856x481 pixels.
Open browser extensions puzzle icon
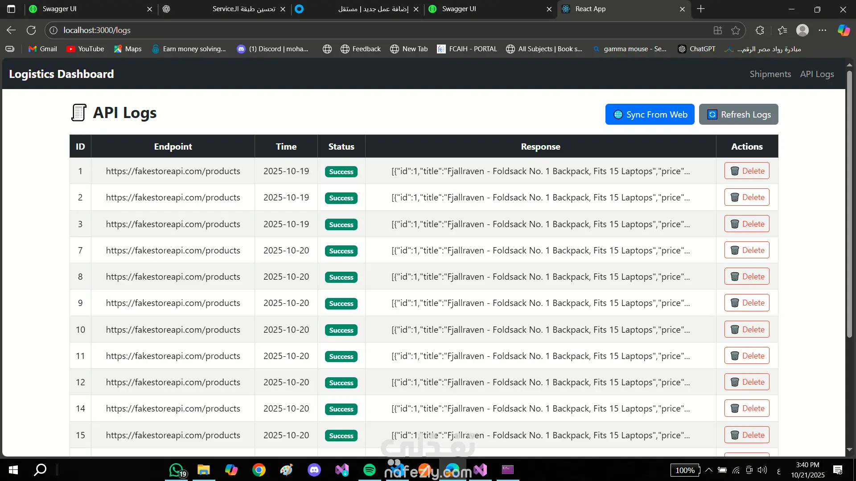tap(760, 30)
